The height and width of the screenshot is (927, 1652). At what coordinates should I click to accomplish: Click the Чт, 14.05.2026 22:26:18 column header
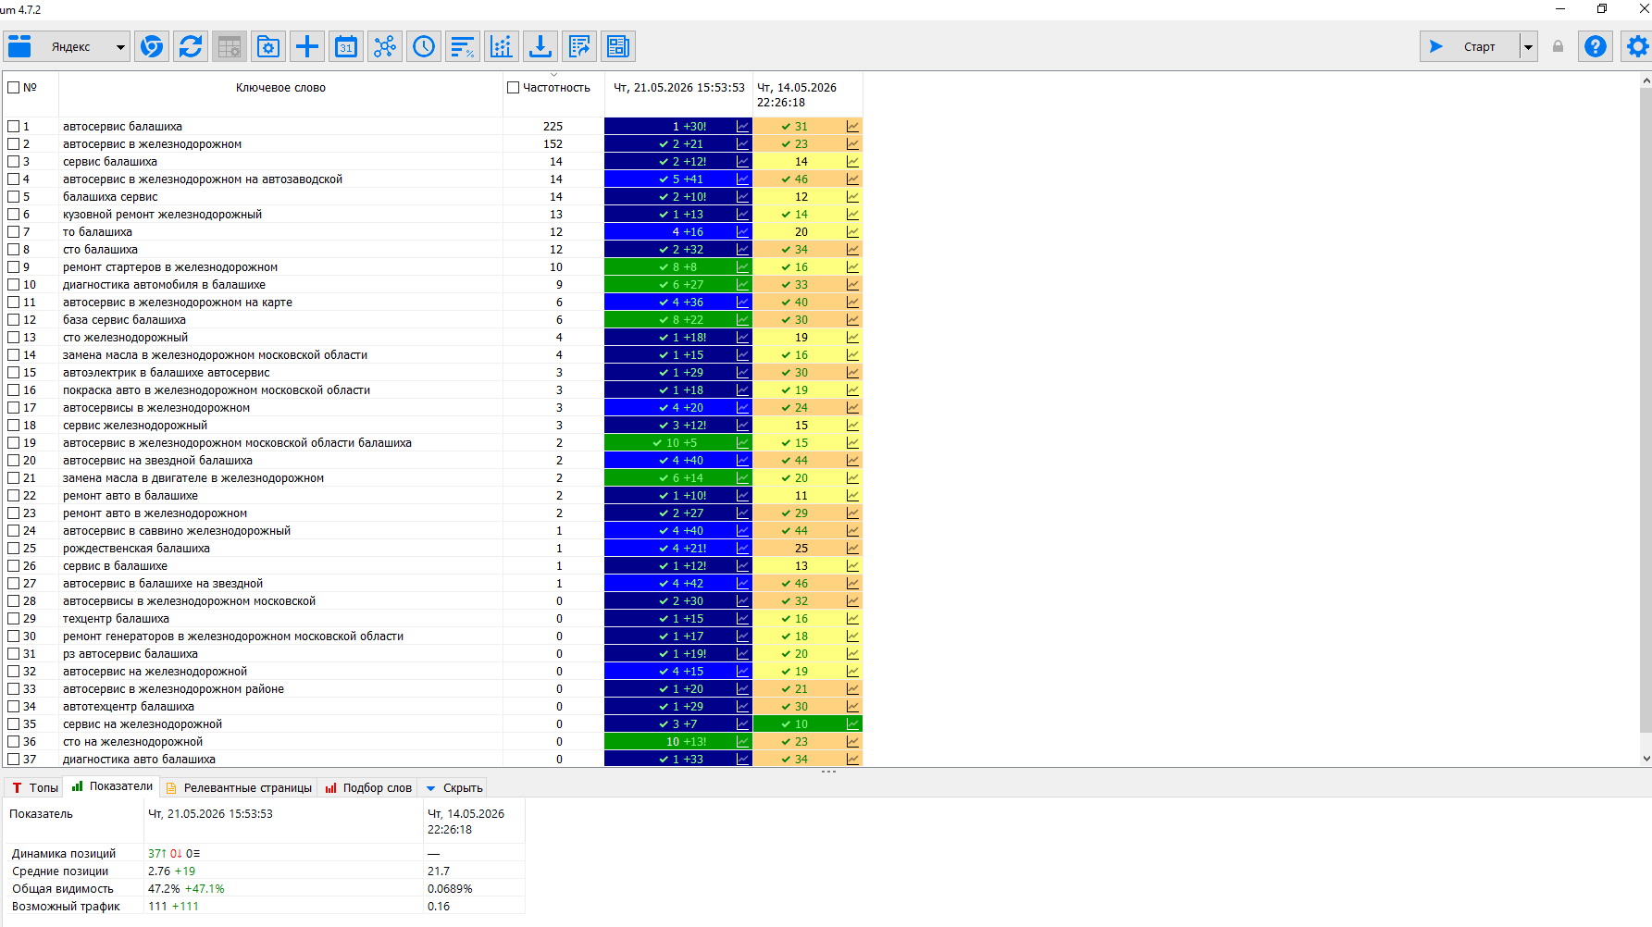pos(807,94)
